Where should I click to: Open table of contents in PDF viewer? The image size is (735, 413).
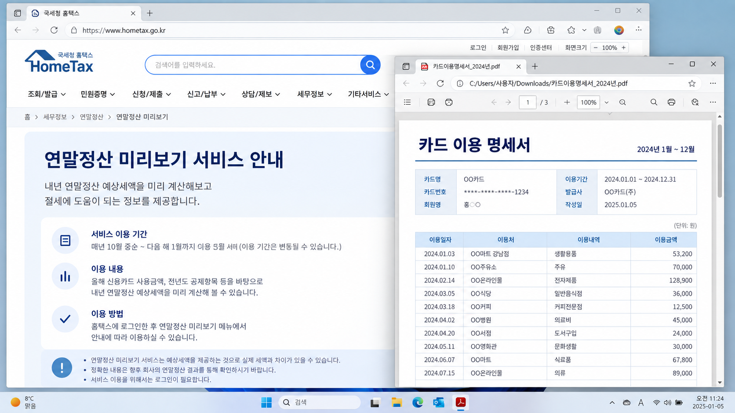[407, 102]
